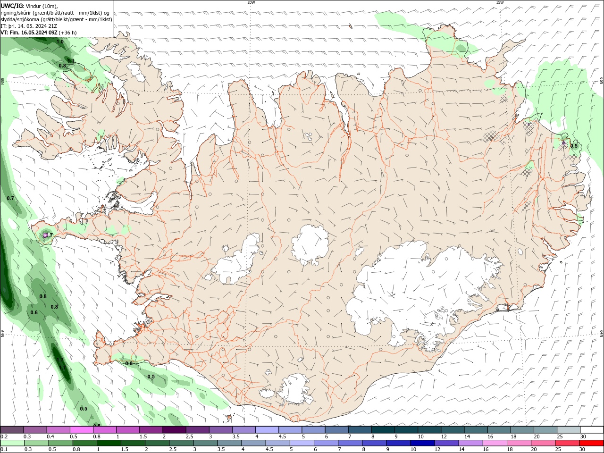This screenshot has height=453, width=604.
Task: Pick the bottom-row light pink 16–18 legend swatch
Action: point(495,443)
